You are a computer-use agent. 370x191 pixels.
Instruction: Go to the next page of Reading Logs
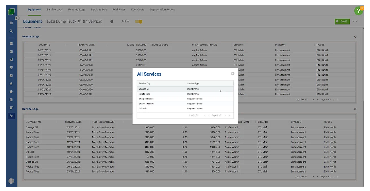click(334, 99)
